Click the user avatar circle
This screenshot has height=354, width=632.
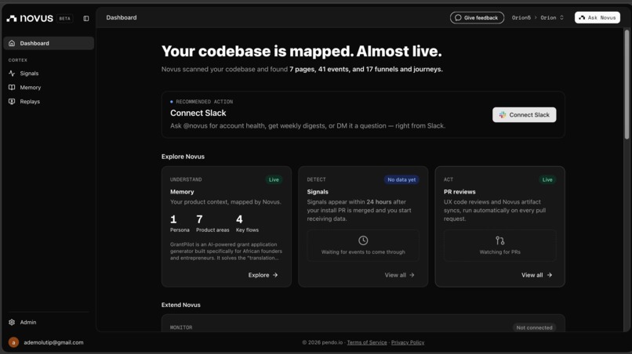coord(13,342)
